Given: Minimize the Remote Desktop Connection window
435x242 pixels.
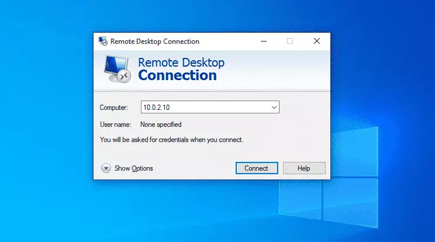Looking at the screenshot, I should point(264,41).
